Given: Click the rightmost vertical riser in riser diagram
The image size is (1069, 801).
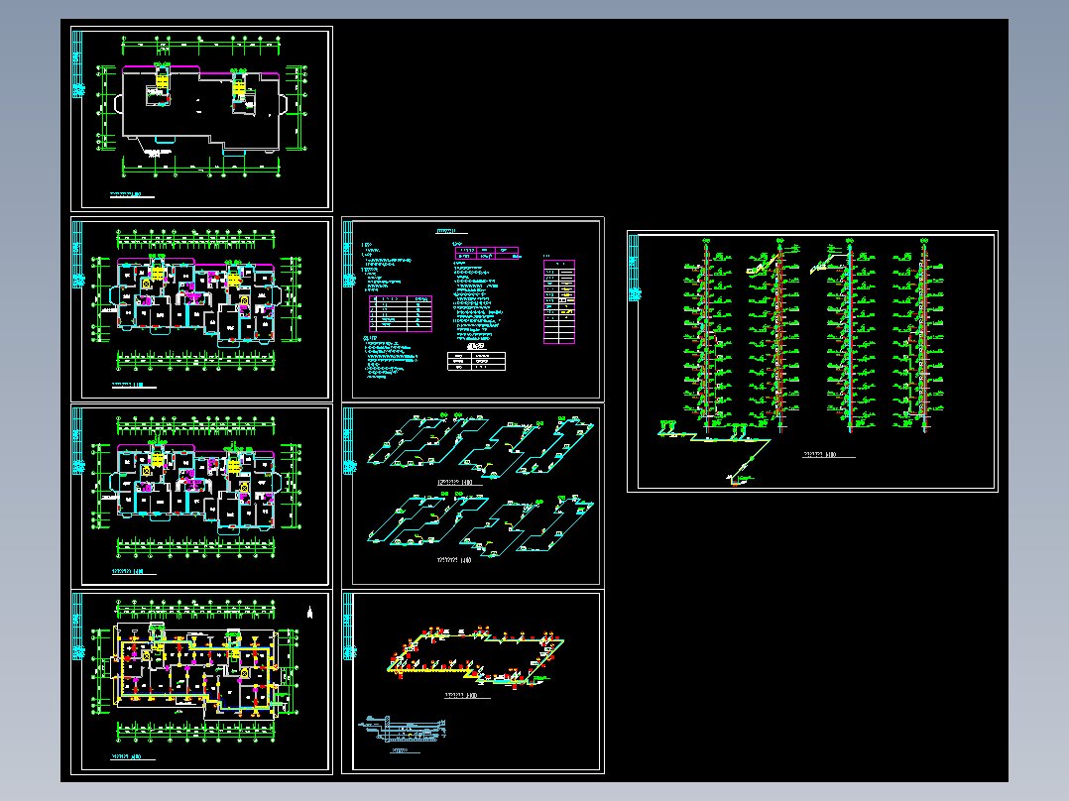Looking at the screenshot, I should (924, 335).
